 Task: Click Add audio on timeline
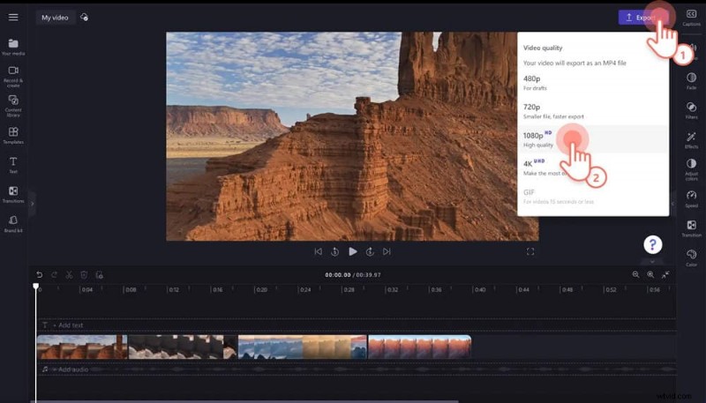(x=71, y=369)
